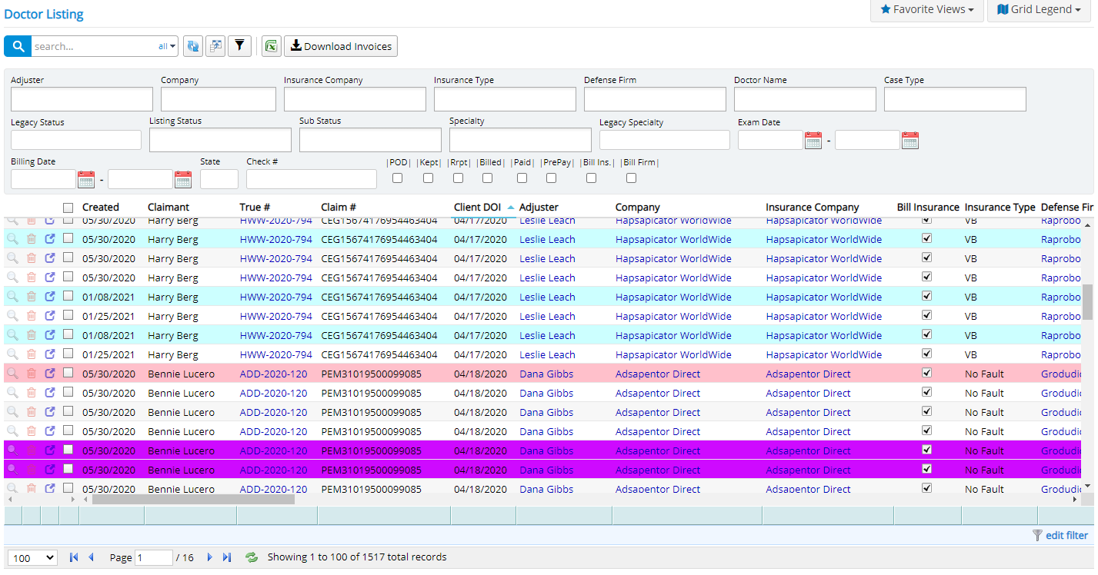Image resolution: width=1098 pixels, height=575 pixels.
Task: Click the green refresh icon in pager
Action: 252,557
